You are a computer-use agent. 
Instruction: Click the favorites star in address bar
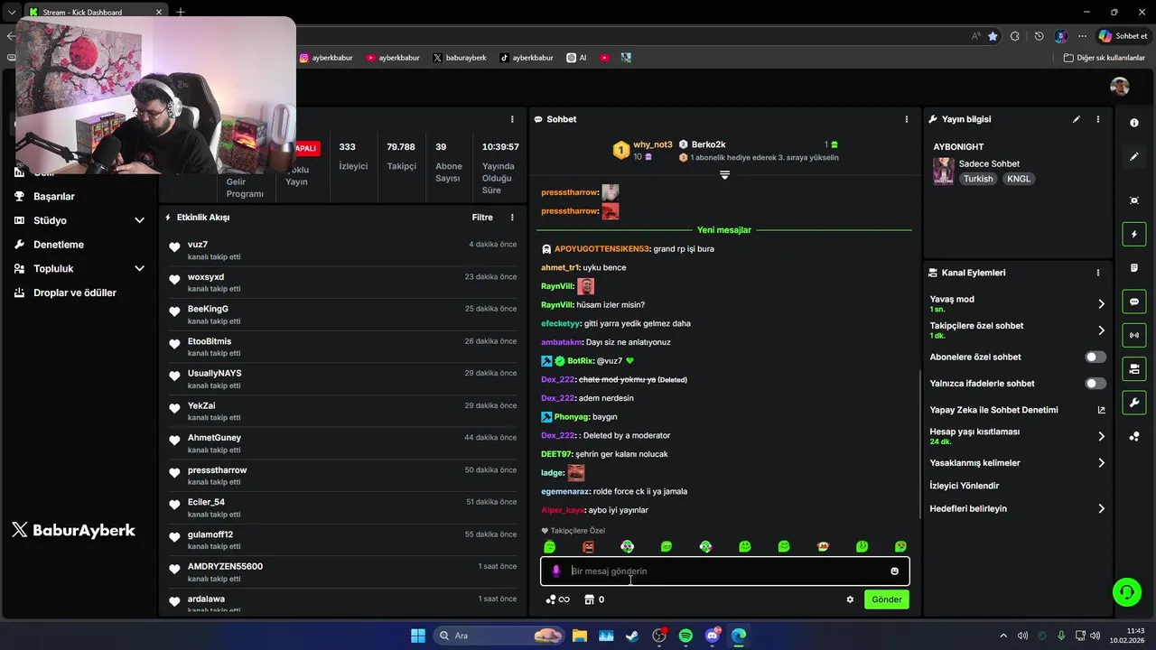(993, 36)
